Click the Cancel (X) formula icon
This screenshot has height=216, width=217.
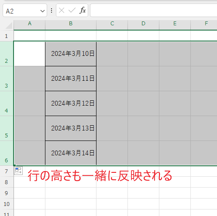62,10
